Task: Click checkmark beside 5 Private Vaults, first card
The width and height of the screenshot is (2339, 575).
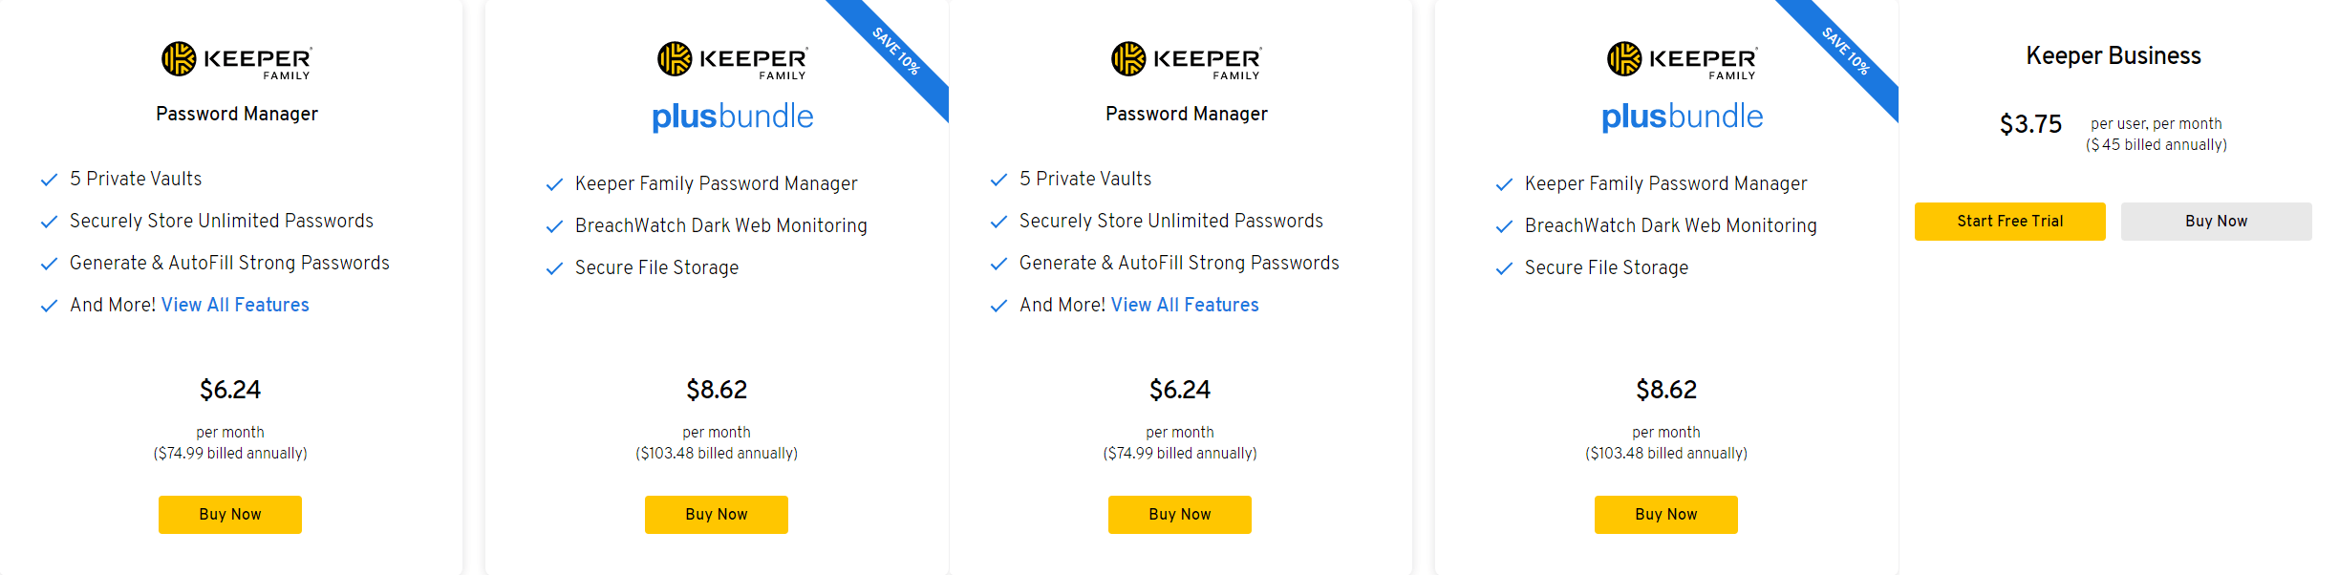Action: coord(49,180)
